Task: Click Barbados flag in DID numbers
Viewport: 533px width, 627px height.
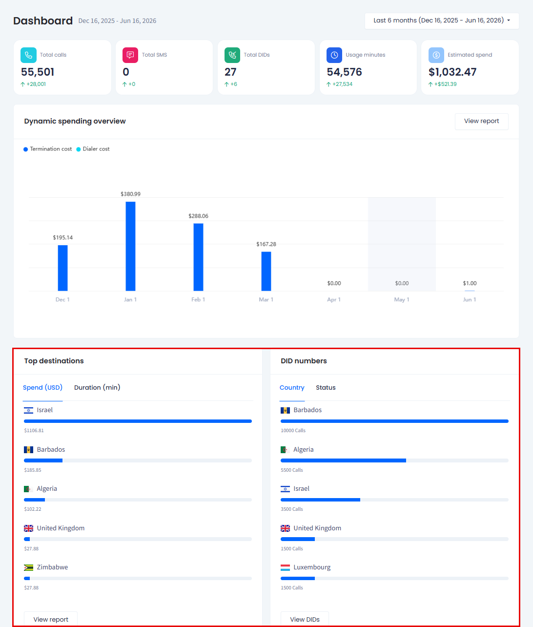Action: tap(286, 410)
